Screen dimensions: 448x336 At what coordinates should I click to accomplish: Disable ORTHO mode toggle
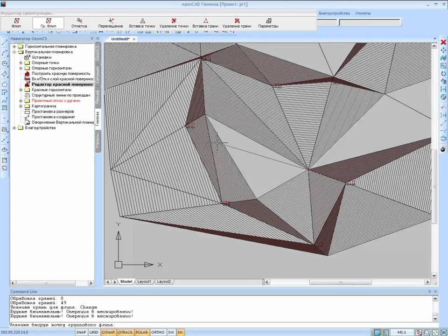coord(158,332)
